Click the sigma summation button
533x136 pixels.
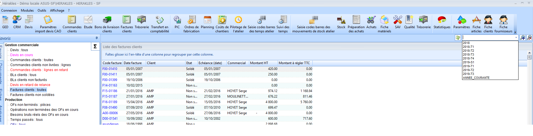[95, 46]
